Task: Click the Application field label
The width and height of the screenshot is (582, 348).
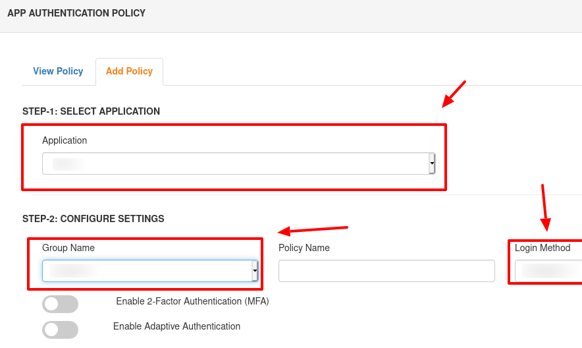Action: [65, 140]
